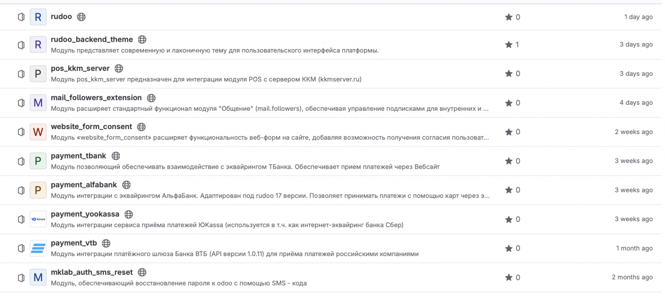
Task: Click the globe icon for mail_followers_extension
Action: (x=151, y=97)
